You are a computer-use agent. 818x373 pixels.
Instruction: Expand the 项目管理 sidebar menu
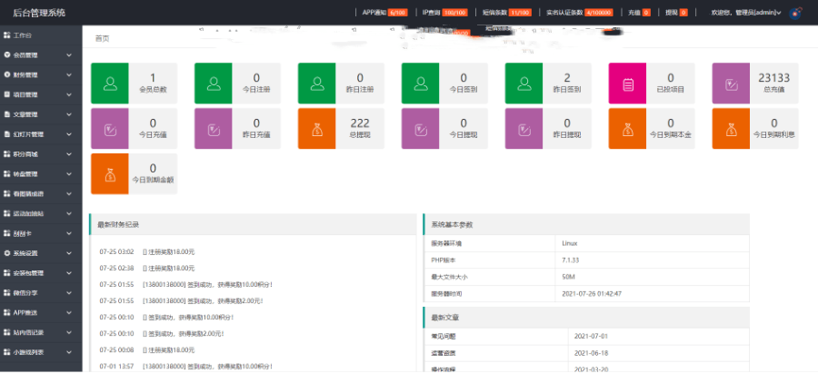(x=41, y=94)
